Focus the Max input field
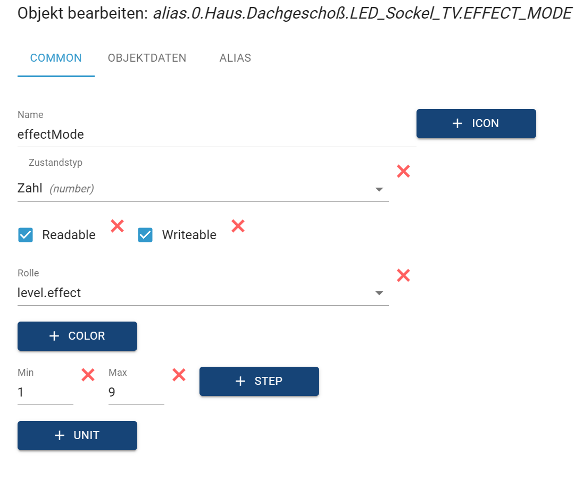583x489 pixels. (136, 393)
